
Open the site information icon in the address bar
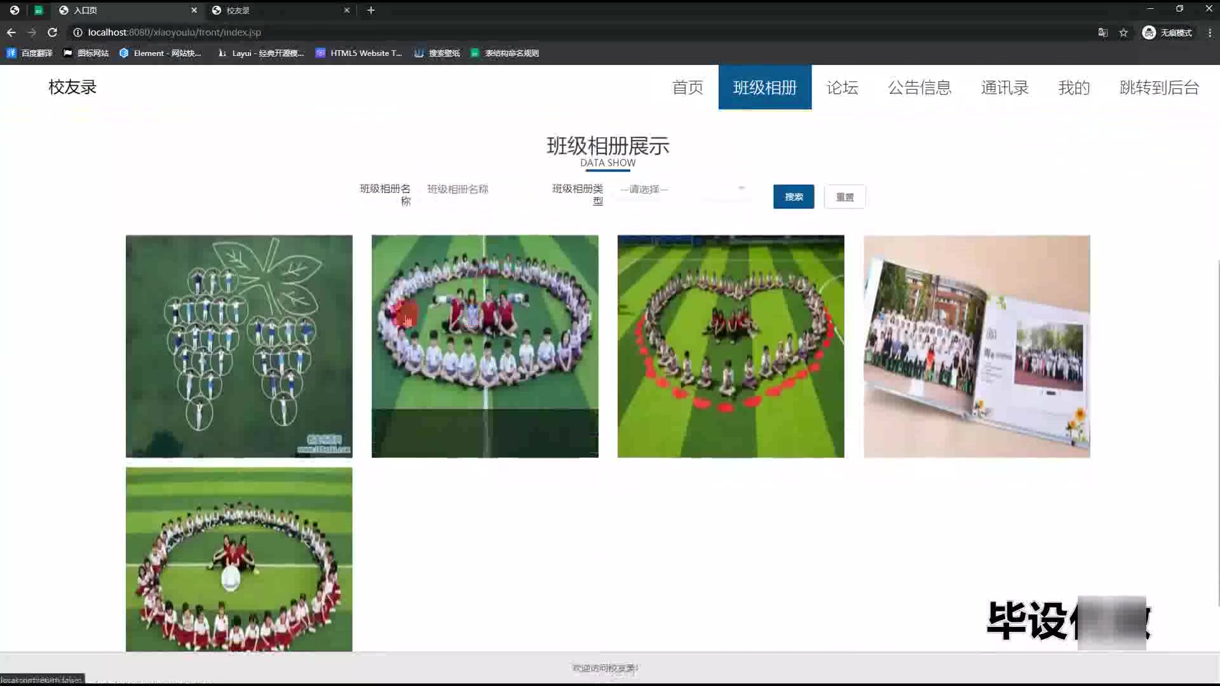click(x=78, y=32)
